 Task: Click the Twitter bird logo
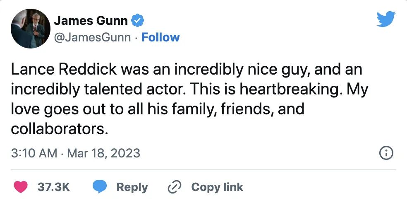click(386, 19)
